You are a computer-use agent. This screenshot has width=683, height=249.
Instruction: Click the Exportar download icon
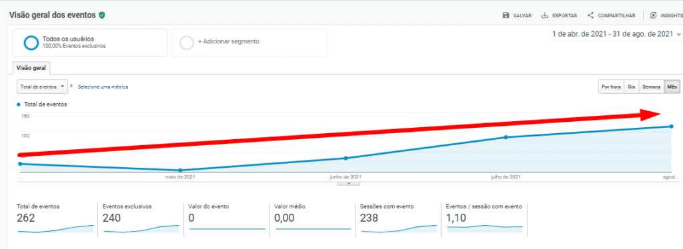[x=544, y=15]
